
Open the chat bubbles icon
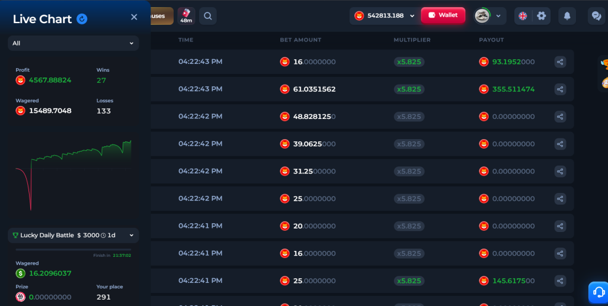pos(596,16)
